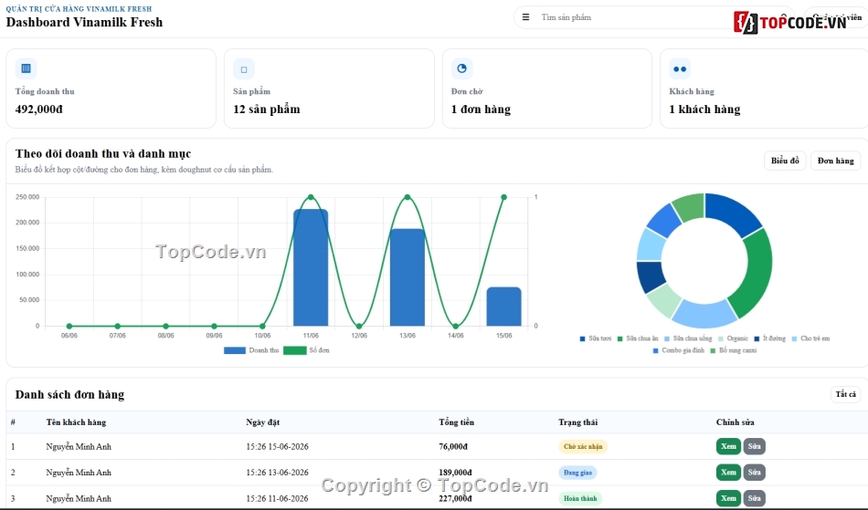
Task: Click Xem for the 76,000đ order
Action: (728, 446)
